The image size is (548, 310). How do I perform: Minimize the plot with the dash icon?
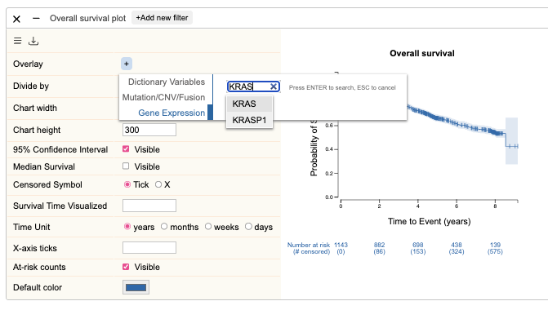click(36, 18)
